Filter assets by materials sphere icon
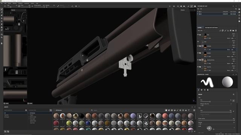Screen dimensions: 241x135 click(166, 110)
